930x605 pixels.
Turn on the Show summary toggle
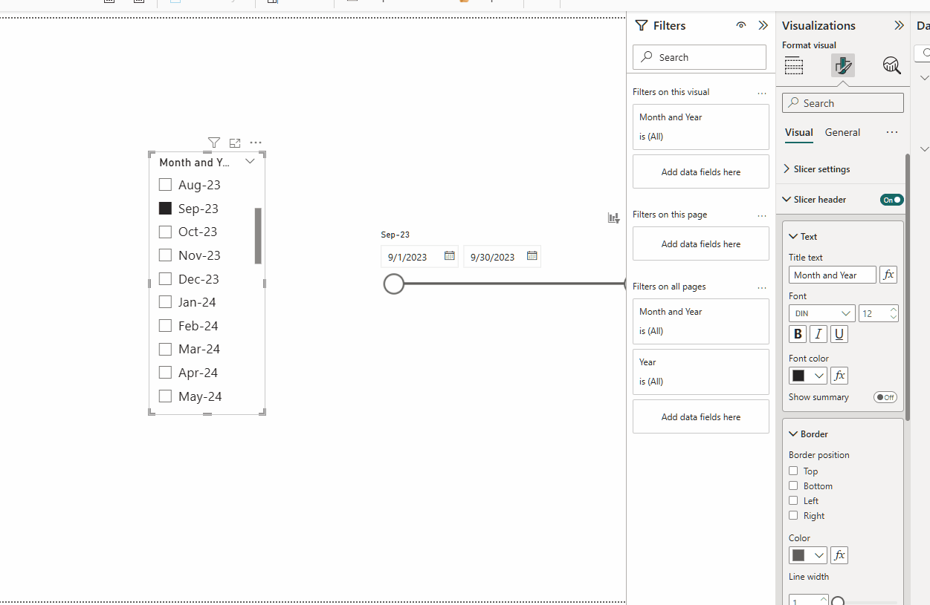pyautogui.click(x=885, y=397)
